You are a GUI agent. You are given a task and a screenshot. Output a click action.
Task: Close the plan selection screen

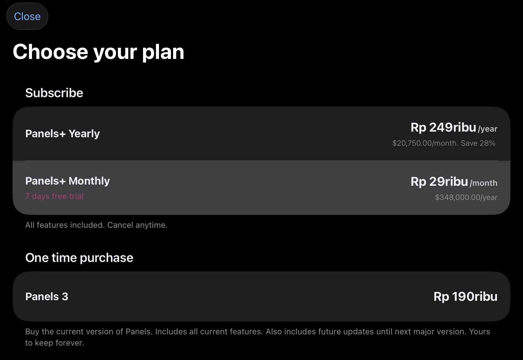[x=27, y=16]
